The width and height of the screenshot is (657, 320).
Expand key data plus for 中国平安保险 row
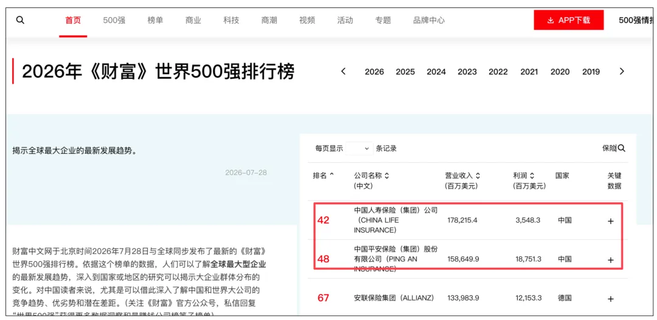[611, 260]
